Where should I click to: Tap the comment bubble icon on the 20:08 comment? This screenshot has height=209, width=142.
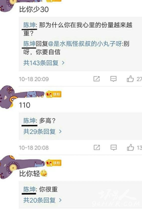coord(114,147)
